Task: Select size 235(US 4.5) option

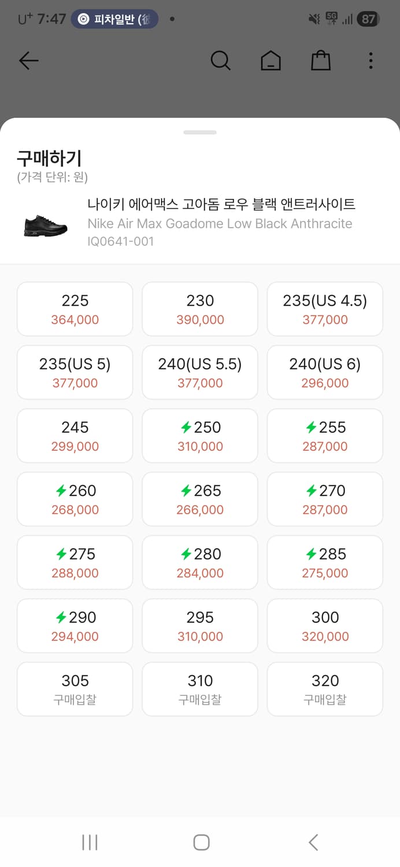Action: tap(324, 309)
